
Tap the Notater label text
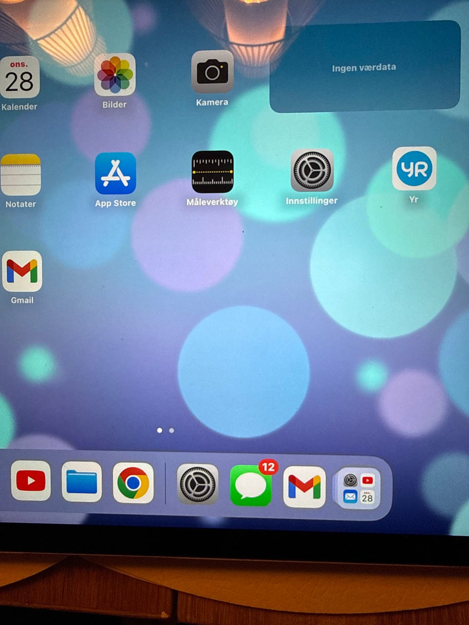coord(21,204)
